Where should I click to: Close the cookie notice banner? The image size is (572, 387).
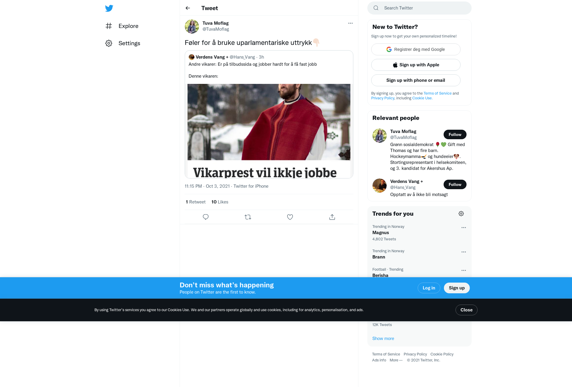(x=467, y=310)
